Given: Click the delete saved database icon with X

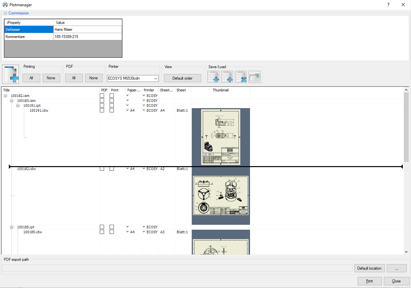Looking at the screenshot, I should coord(241,77).
